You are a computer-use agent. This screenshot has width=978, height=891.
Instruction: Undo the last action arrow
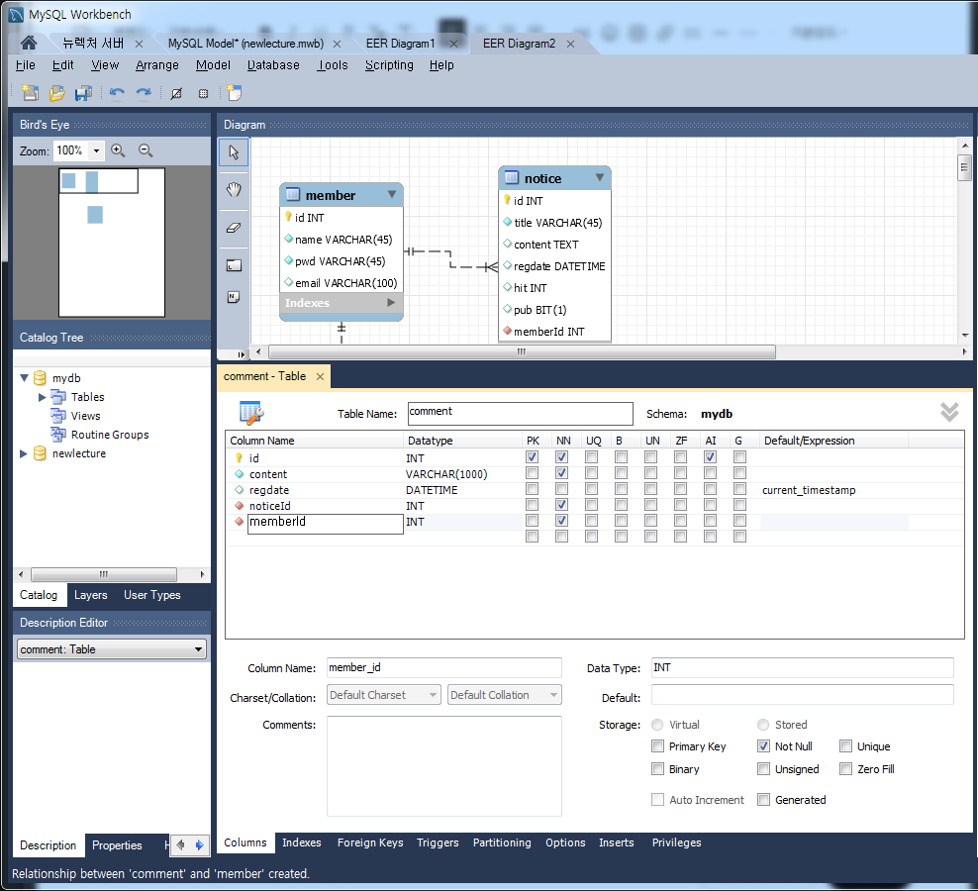[117, 93]
